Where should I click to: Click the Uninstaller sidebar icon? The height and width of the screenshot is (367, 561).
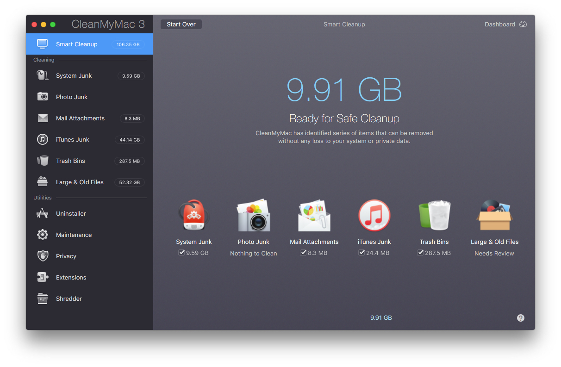pyautogui.click(x=43, y=213)
